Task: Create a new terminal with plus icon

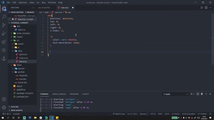Action: point(191,94)
